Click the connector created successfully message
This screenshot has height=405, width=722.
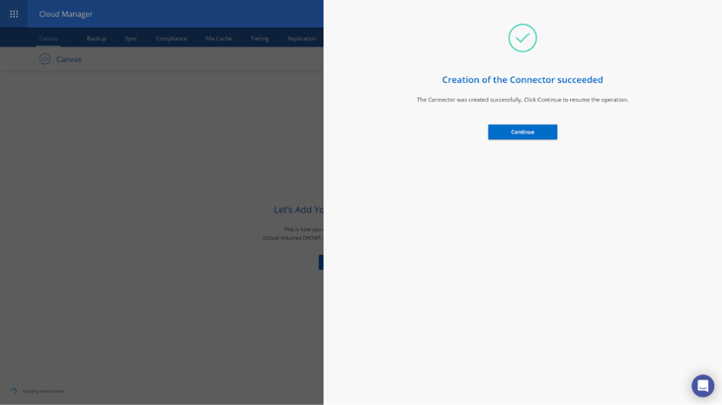(x=521, y=100)
